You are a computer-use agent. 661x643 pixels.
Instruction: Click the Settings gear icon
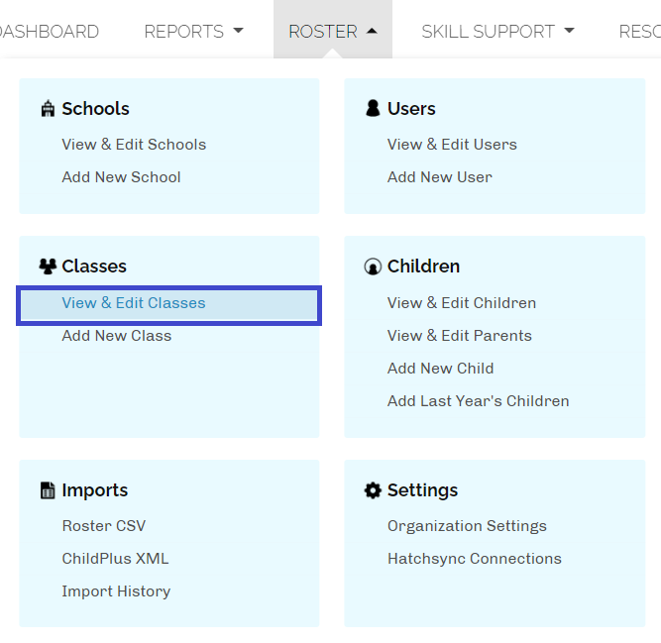point(373,490)
